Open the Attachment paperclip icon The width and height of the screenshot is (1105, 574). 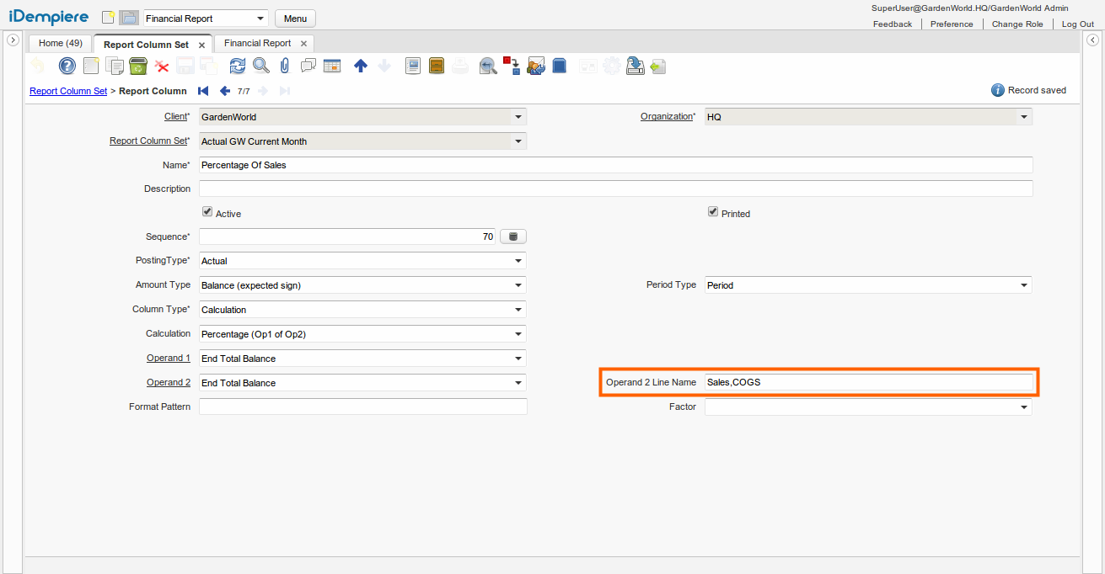click(286, 66)
